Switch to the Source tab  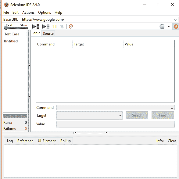[x=48, y=34]
